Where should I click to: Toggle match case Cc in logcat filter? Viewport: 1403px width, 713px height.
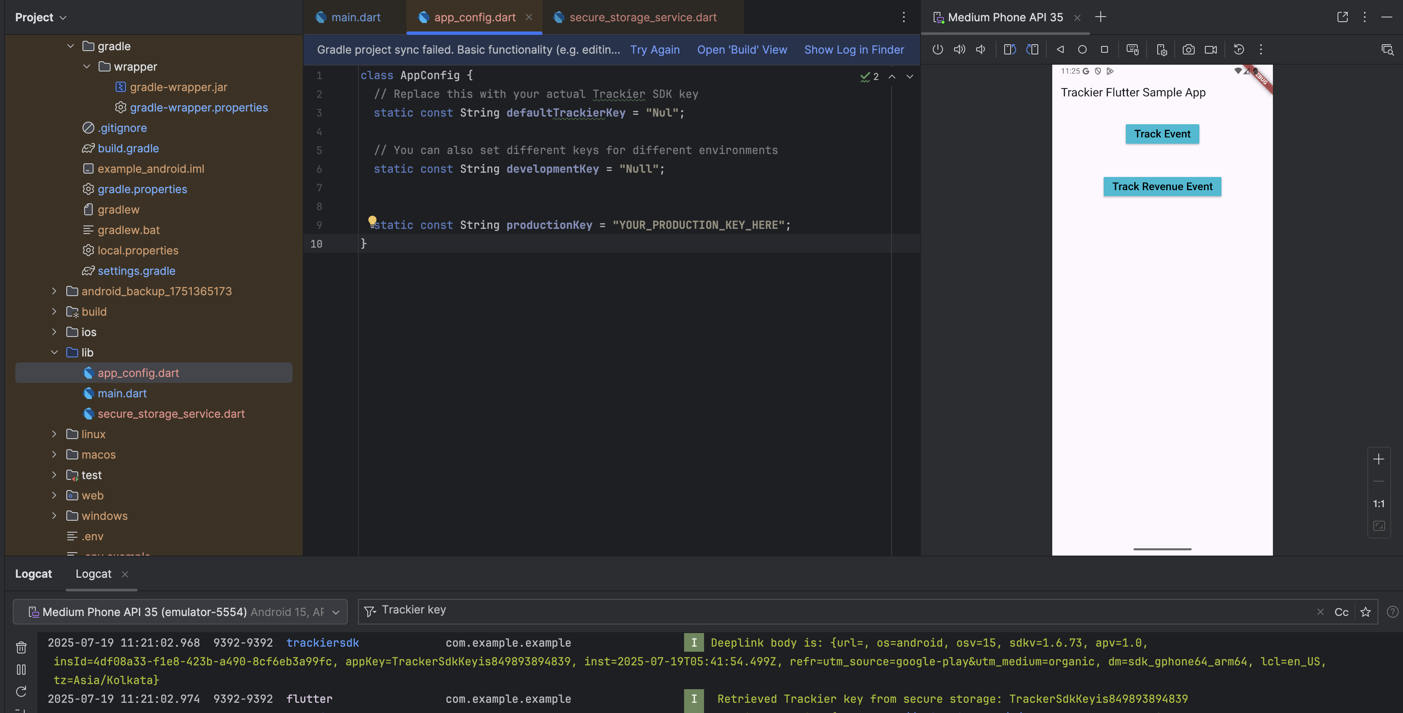coord(1341,612)
